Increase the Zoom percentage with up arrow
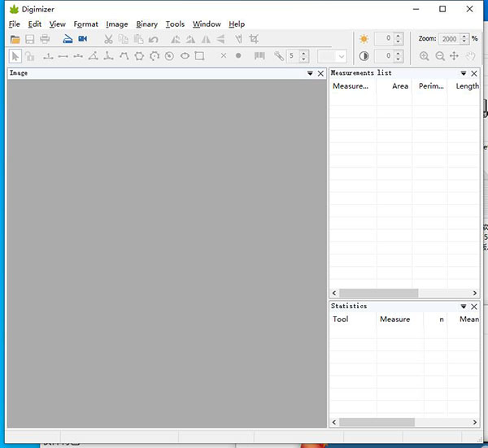 464,36
